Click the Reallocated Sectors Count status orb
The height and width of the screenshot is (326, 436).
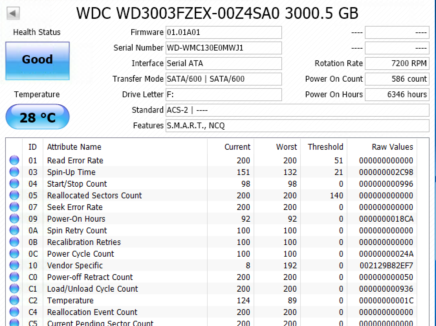[x=14, y=195]
